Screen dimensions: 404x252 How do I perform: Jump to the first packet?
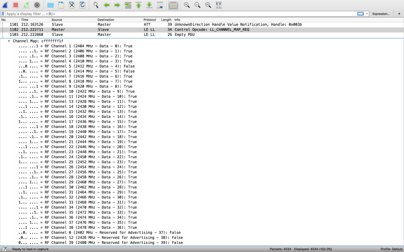pyautogui.click(x=138, y=5)
